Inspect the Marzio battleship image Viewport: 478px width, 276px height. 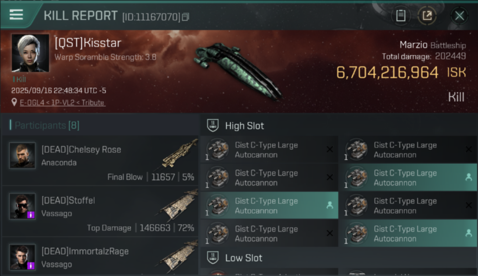tap(237, 70)
